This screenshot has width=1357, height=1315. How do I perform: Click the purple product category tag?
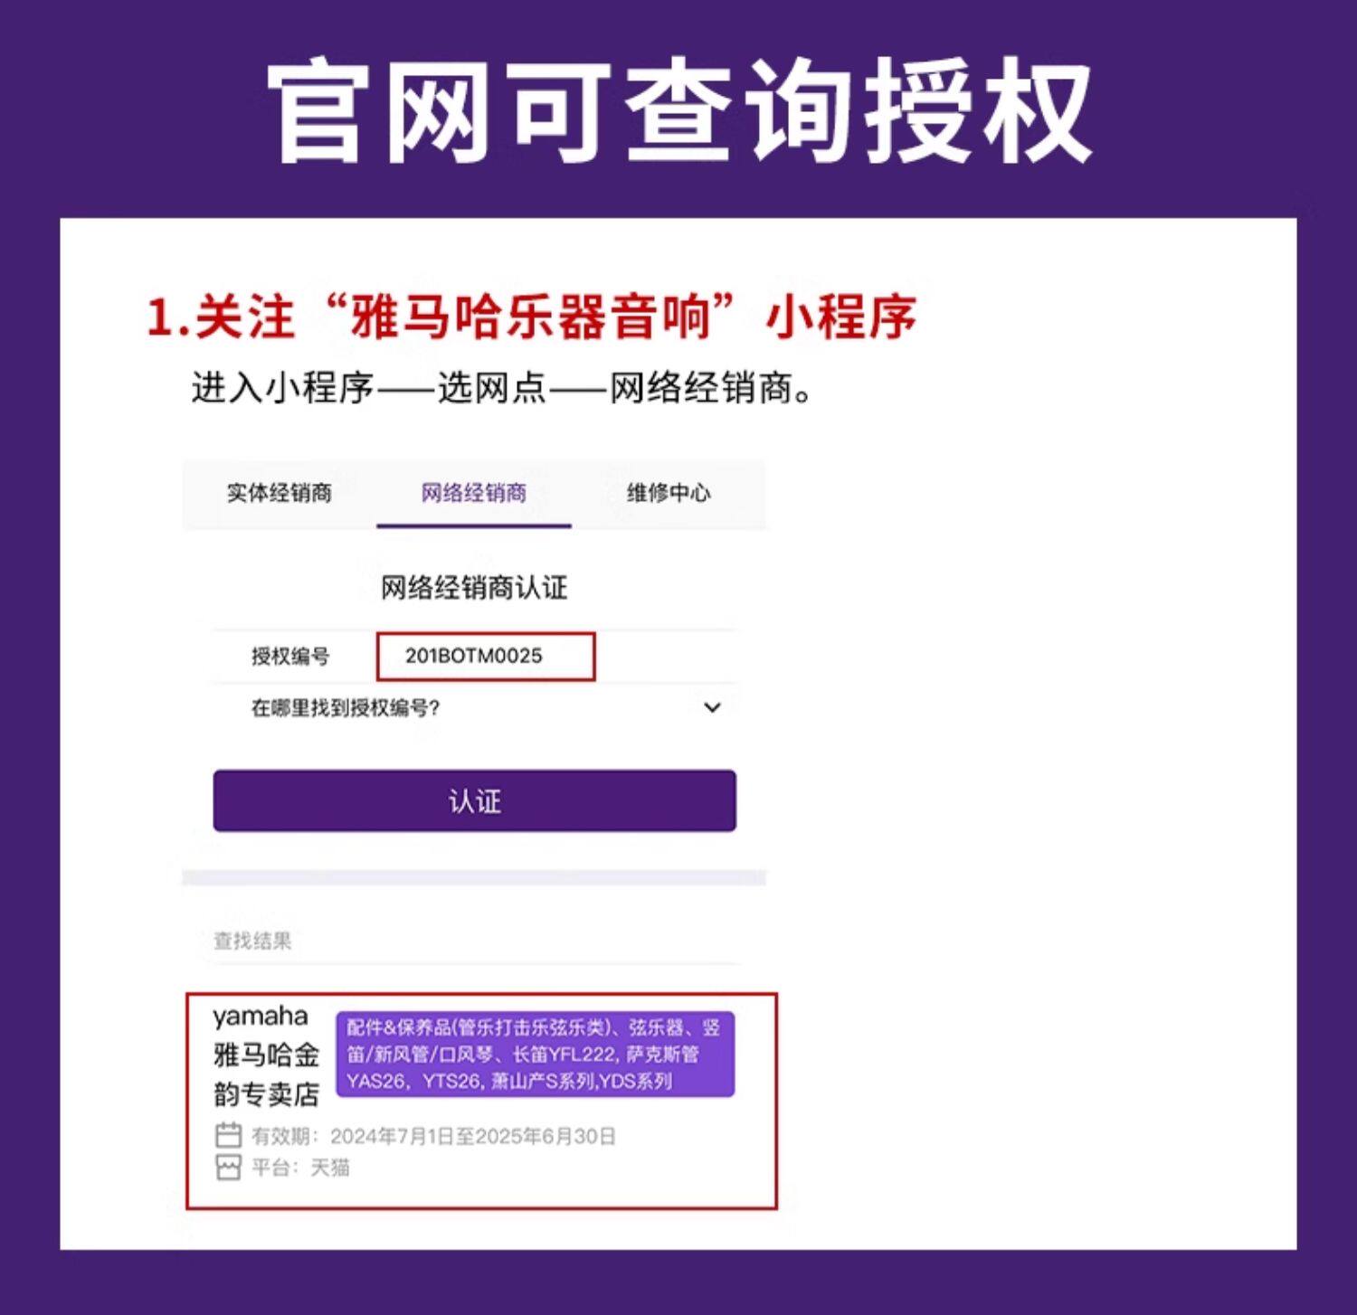click(535, 1055)
